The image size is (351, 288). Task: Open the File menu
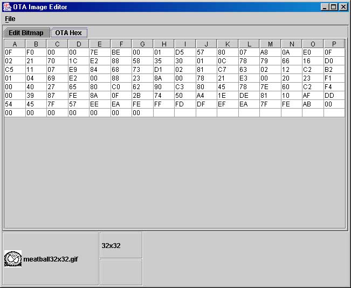(x=10, y=18)
